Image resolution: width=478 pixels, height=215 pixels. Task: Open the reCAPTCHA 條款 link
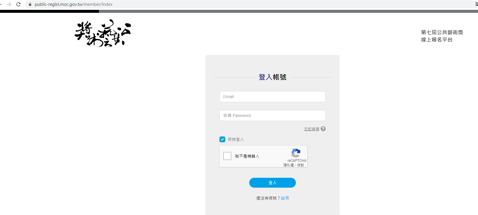[301, 165]
